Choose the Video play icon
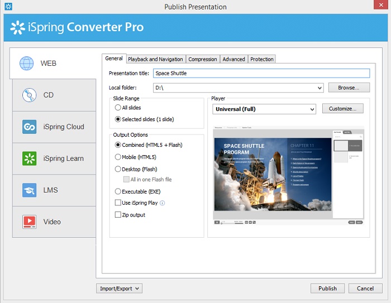This screenshot has height=303, width=391. coord(29,222)
